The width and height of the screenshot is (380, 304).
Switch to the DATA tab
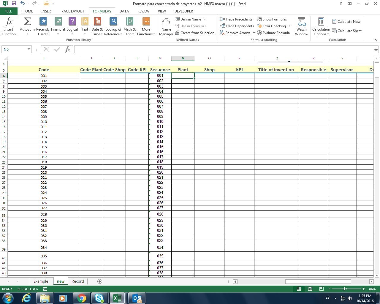(124, 11)
